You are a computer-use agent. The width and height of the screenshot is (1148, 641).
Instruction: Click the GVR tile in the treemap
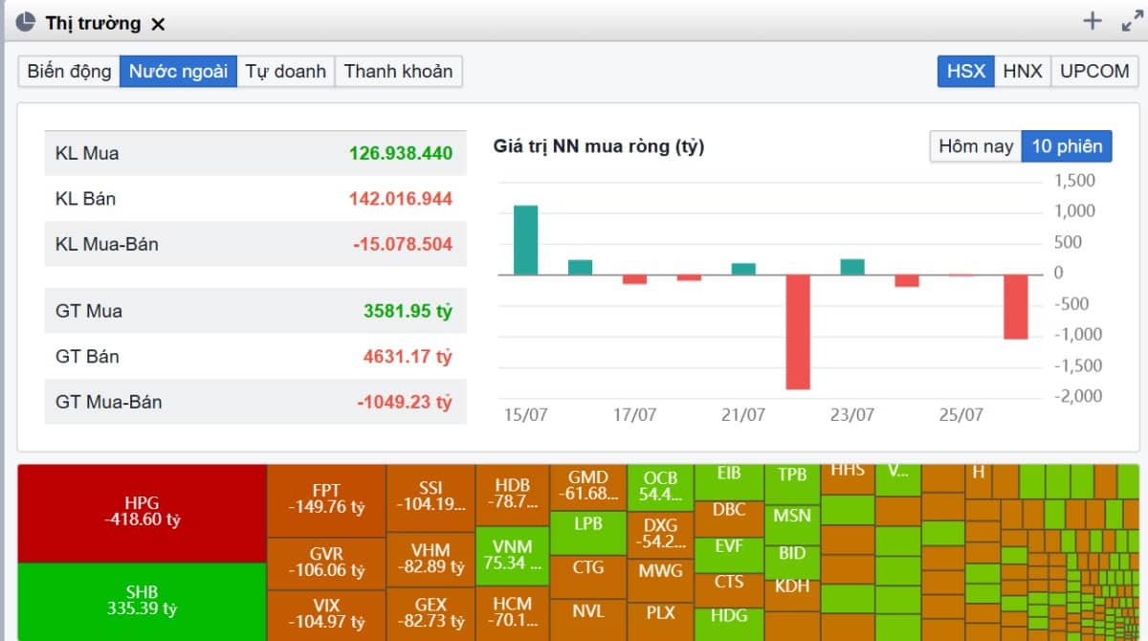click(326, 562)
